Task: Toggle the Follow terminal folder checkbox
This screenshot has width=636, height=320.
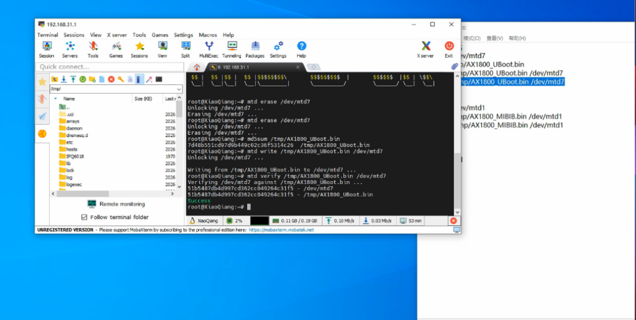Action: [84, 217]
